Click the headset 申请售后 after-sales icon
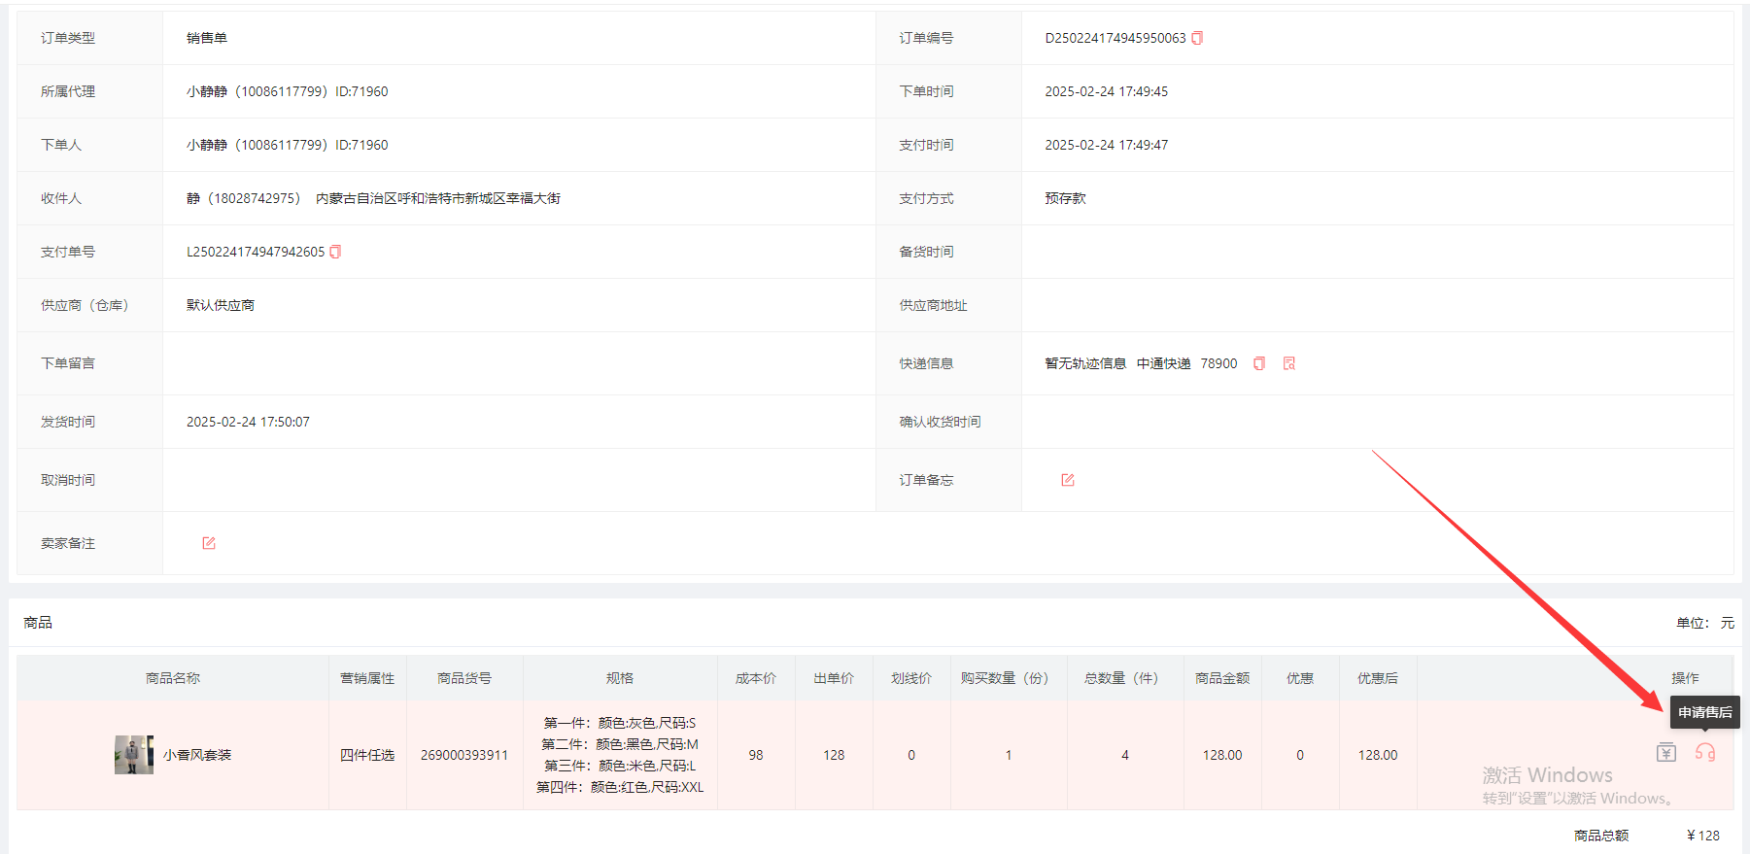1750x854 pixels. pos(1704,753)
